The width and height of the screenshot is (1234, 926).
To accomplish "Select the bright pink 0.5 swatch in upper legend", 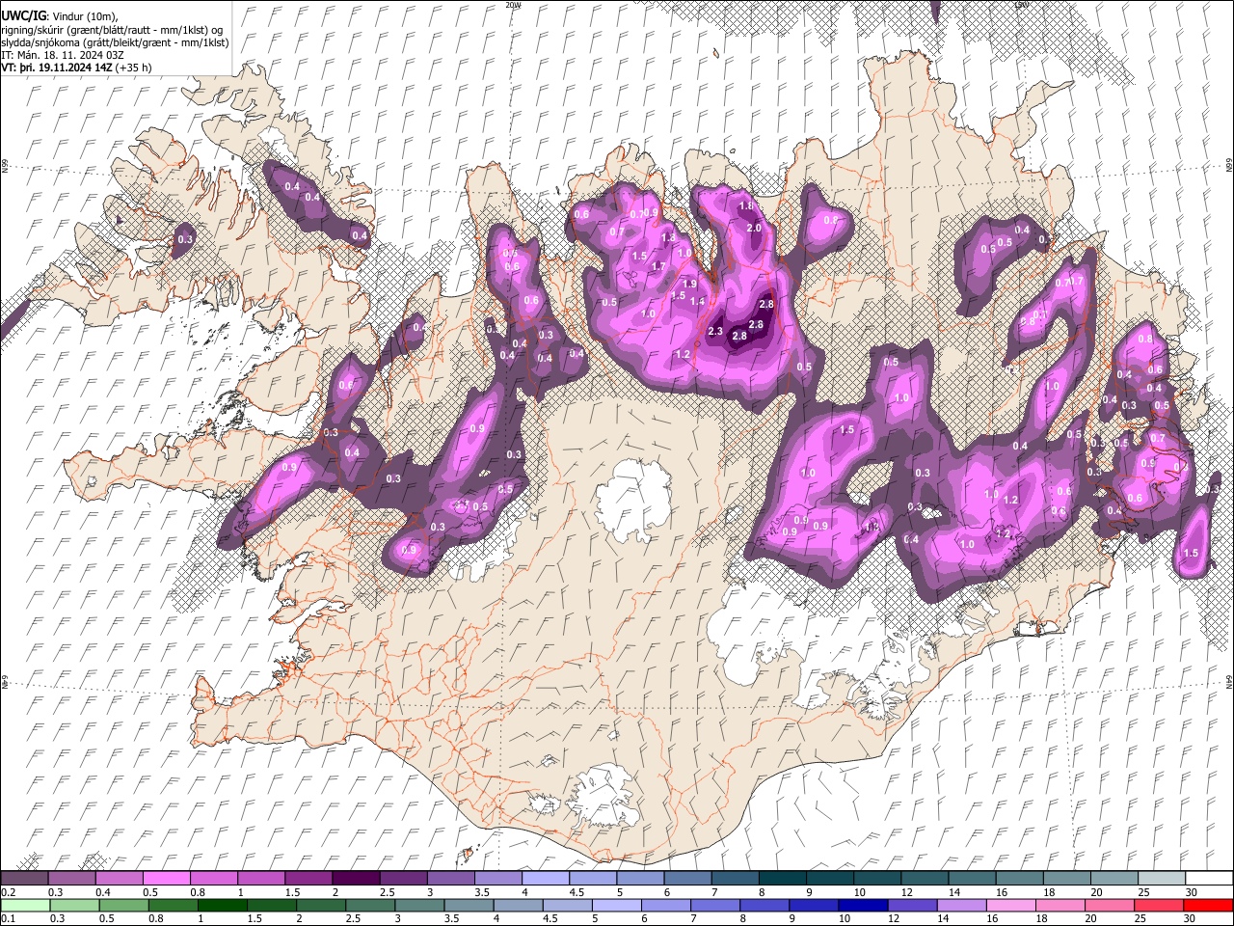I will [166, 878].
